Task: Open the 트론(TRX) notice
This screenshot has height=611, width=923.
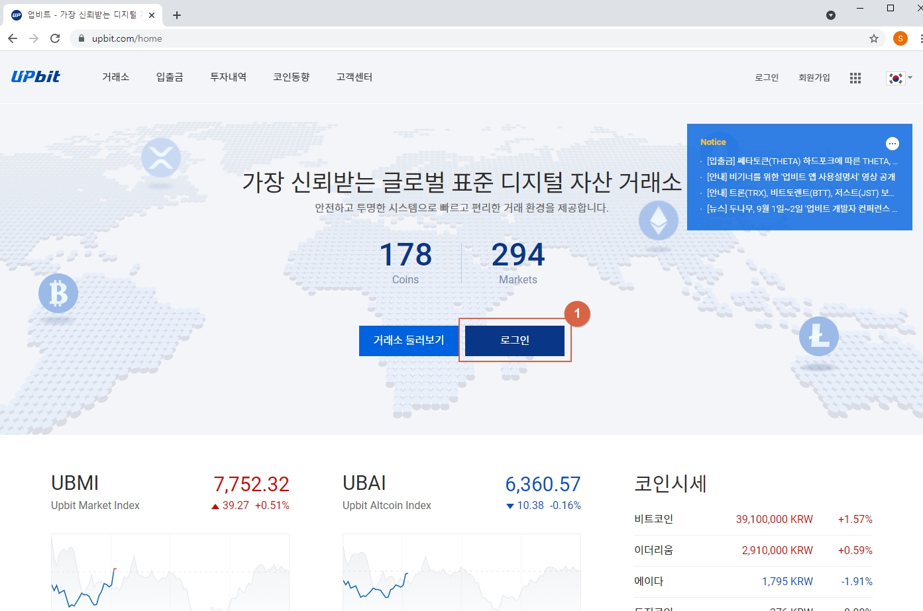Action: pos(800,193)
